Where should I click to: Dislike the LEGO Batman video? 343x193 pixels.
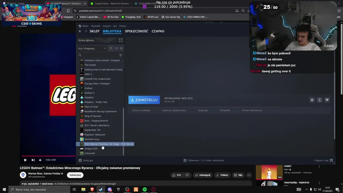pyautogui.click(x=187, y=175)
